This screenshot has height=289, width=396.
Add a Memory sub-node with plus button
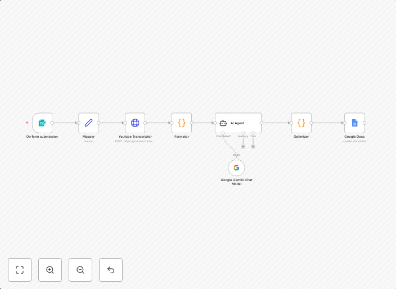(x=243, y=146)
